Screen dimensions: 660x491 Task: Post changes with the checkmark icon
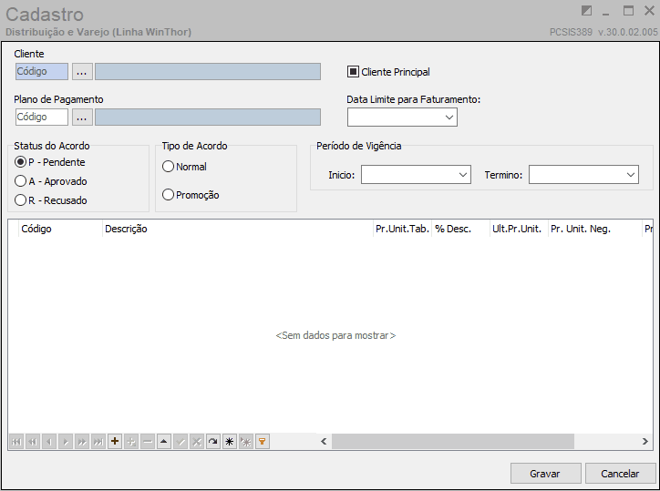(x=180, y=442)
